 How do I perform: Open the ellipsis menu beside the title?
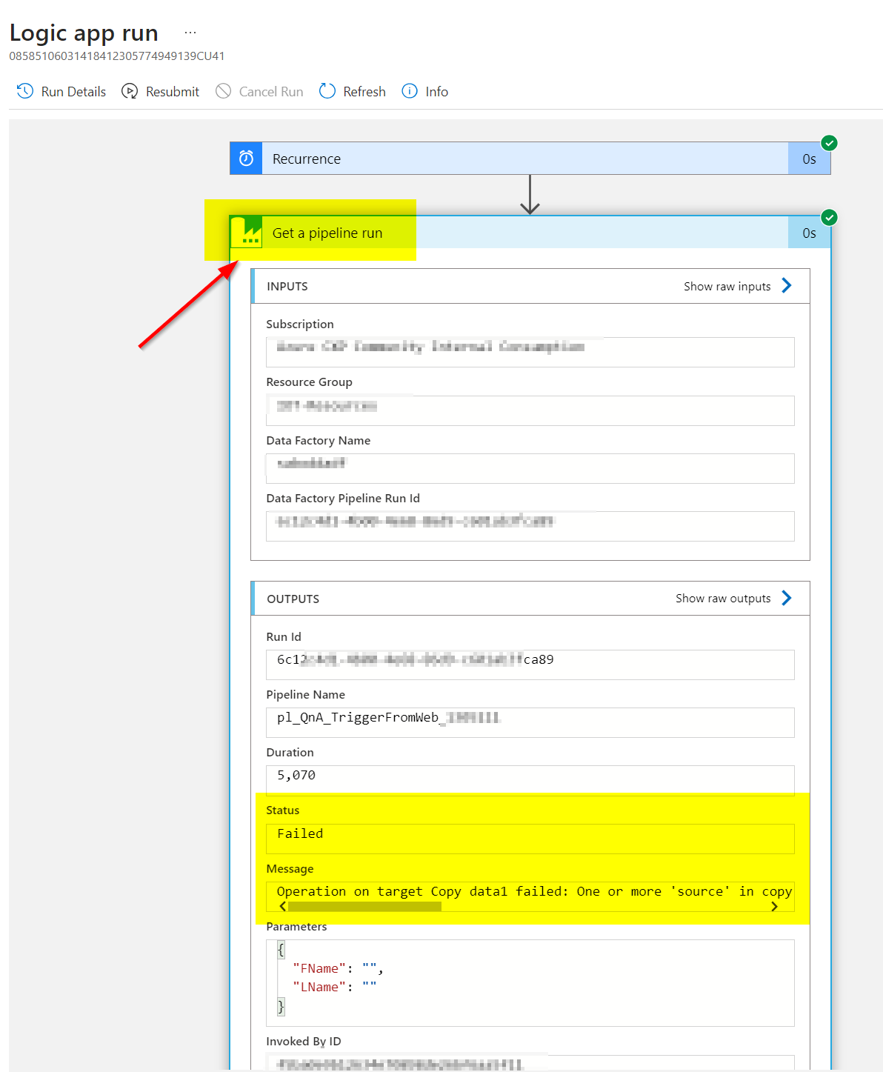[x=190, y=33]
